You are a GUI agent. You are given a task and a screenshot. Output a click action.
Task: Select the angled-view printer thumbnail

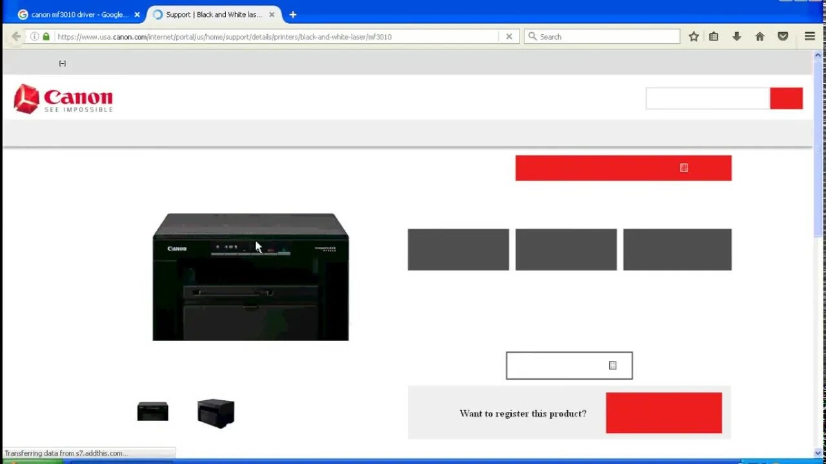coord(216,413)
